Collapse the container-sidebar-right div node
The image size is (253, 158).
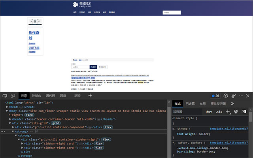19,139
